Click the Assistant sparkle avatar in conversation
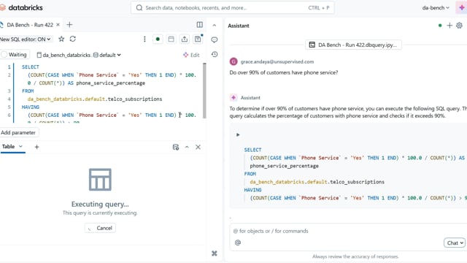Image resolution: width=467 pixels, height=263 pixels. 233,97
